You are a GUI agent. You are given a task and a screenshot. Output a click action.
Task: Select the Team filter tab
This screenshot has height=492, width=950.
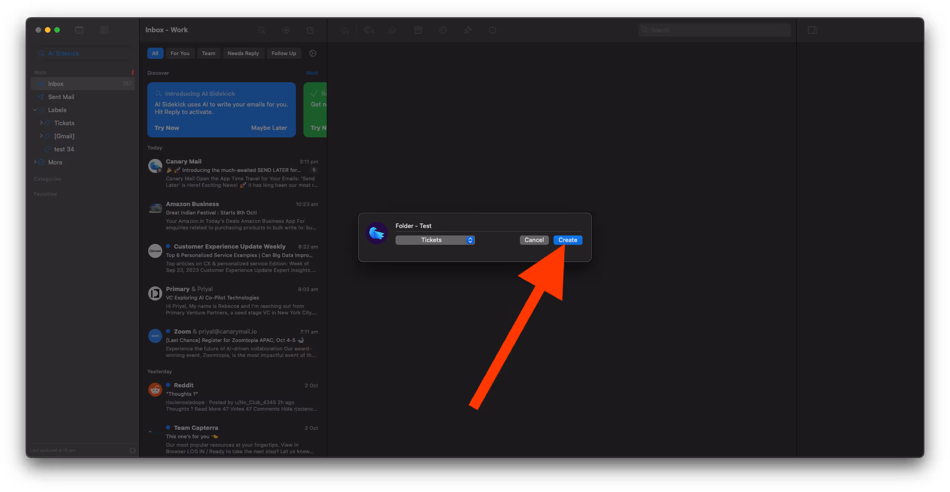pos(209,53)
